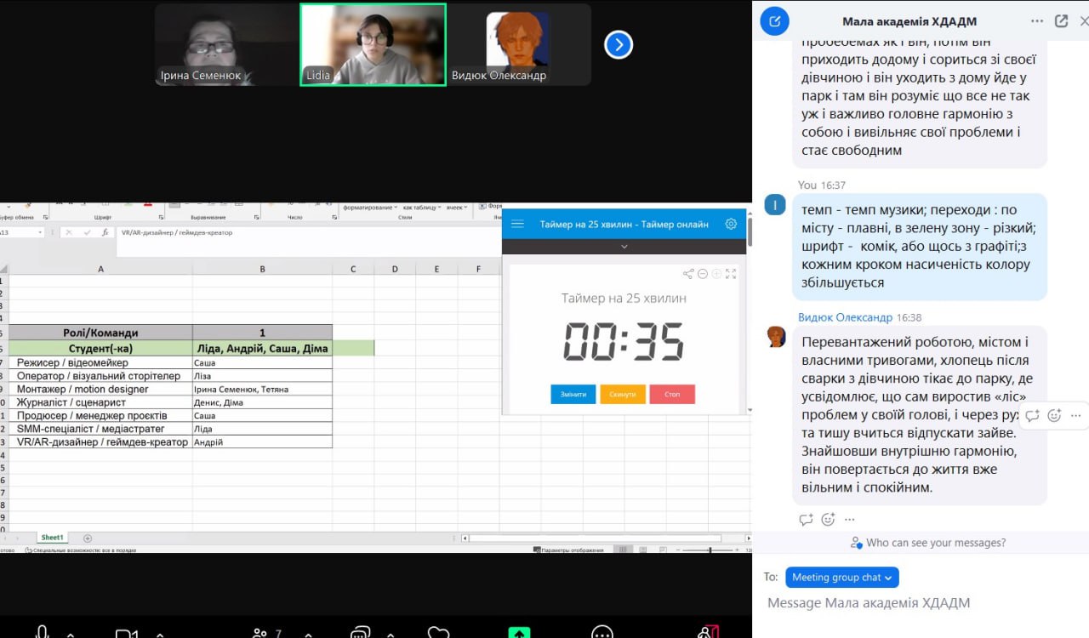Expand the dark chevron bar under timer header

click(624, 247)
